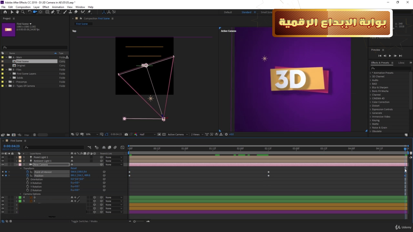
Task: Select the Hand tool
Action: tap(17, 12)
